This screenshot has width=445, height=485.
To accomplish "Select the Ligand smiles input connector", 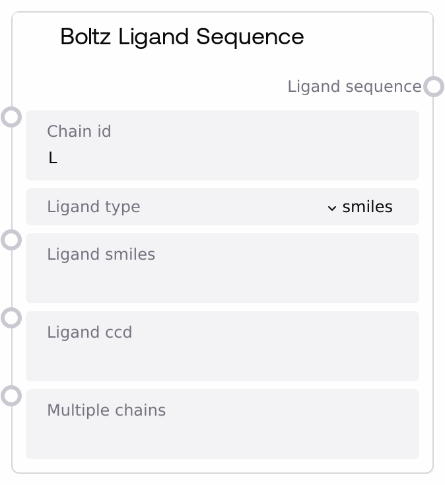I will [x=11, y=240].
